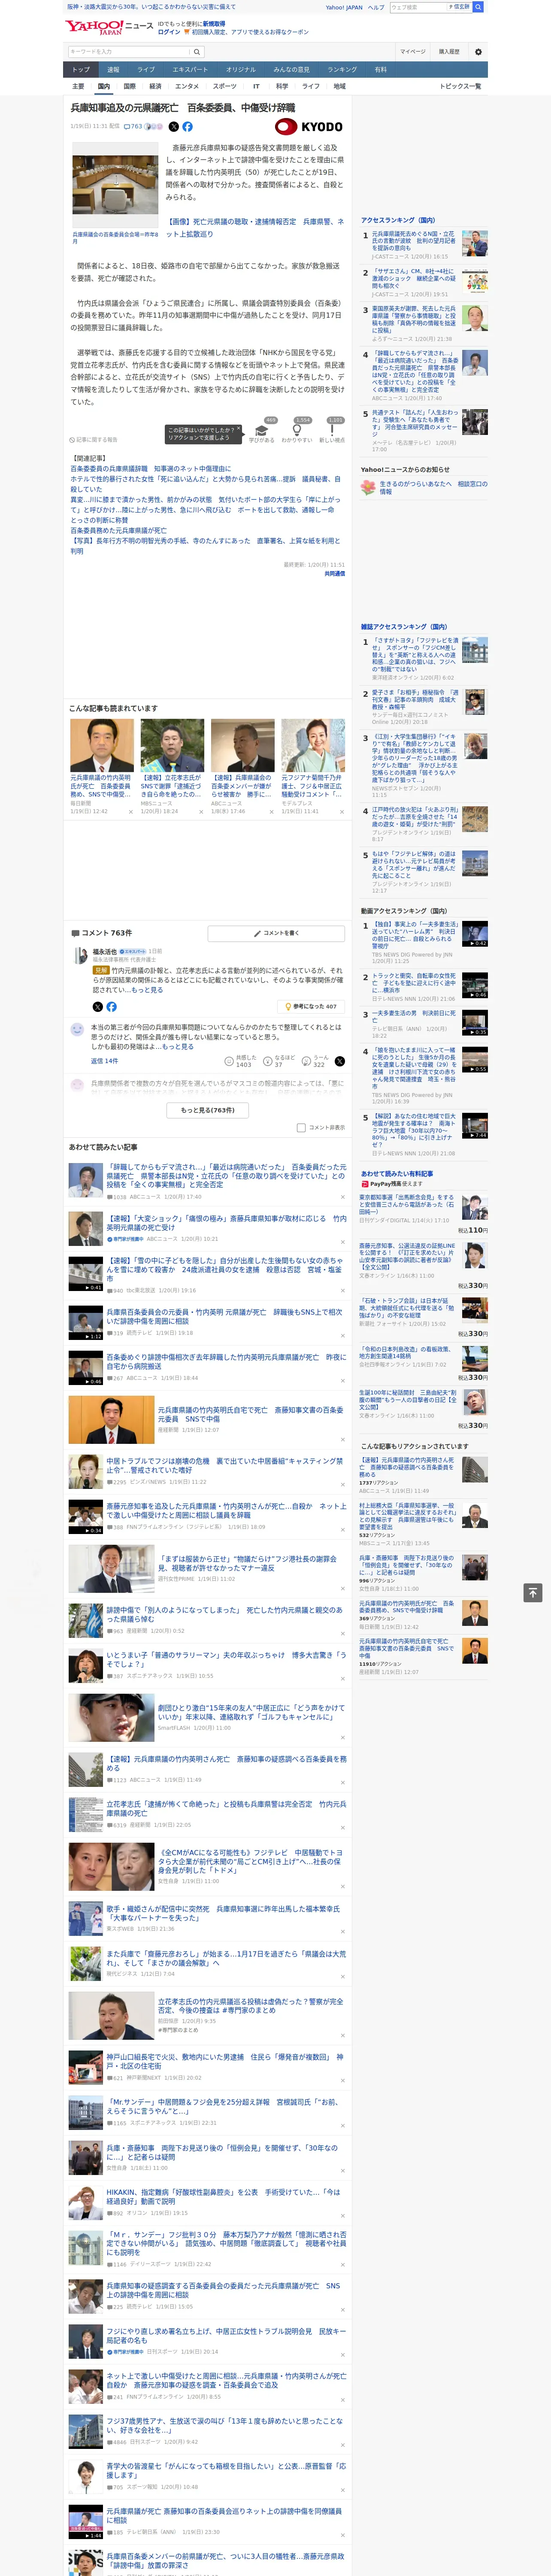This screenshot has width=551, height=2576.
Task: Click the magnifier search icon beside keyword field
Action: click(x=197, y=51)
